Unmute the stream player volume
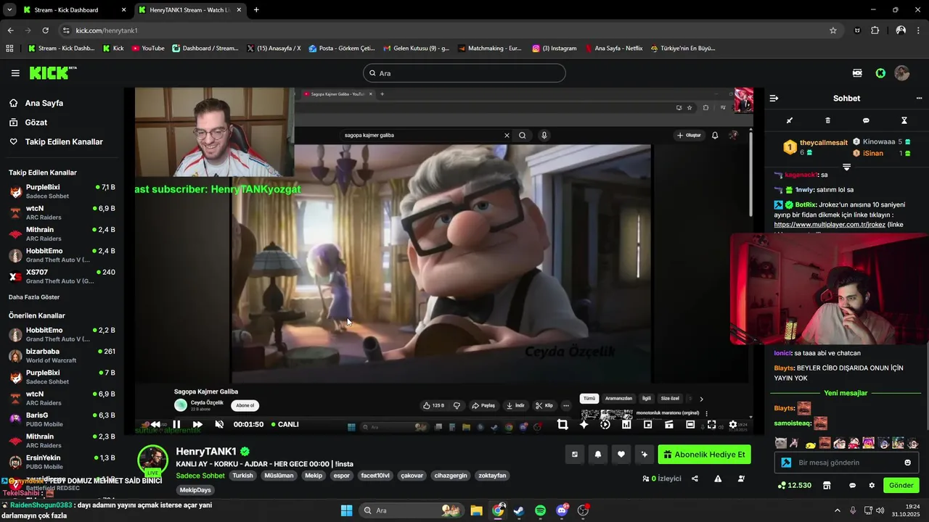The image size is (929, 522). click(219, 424)
